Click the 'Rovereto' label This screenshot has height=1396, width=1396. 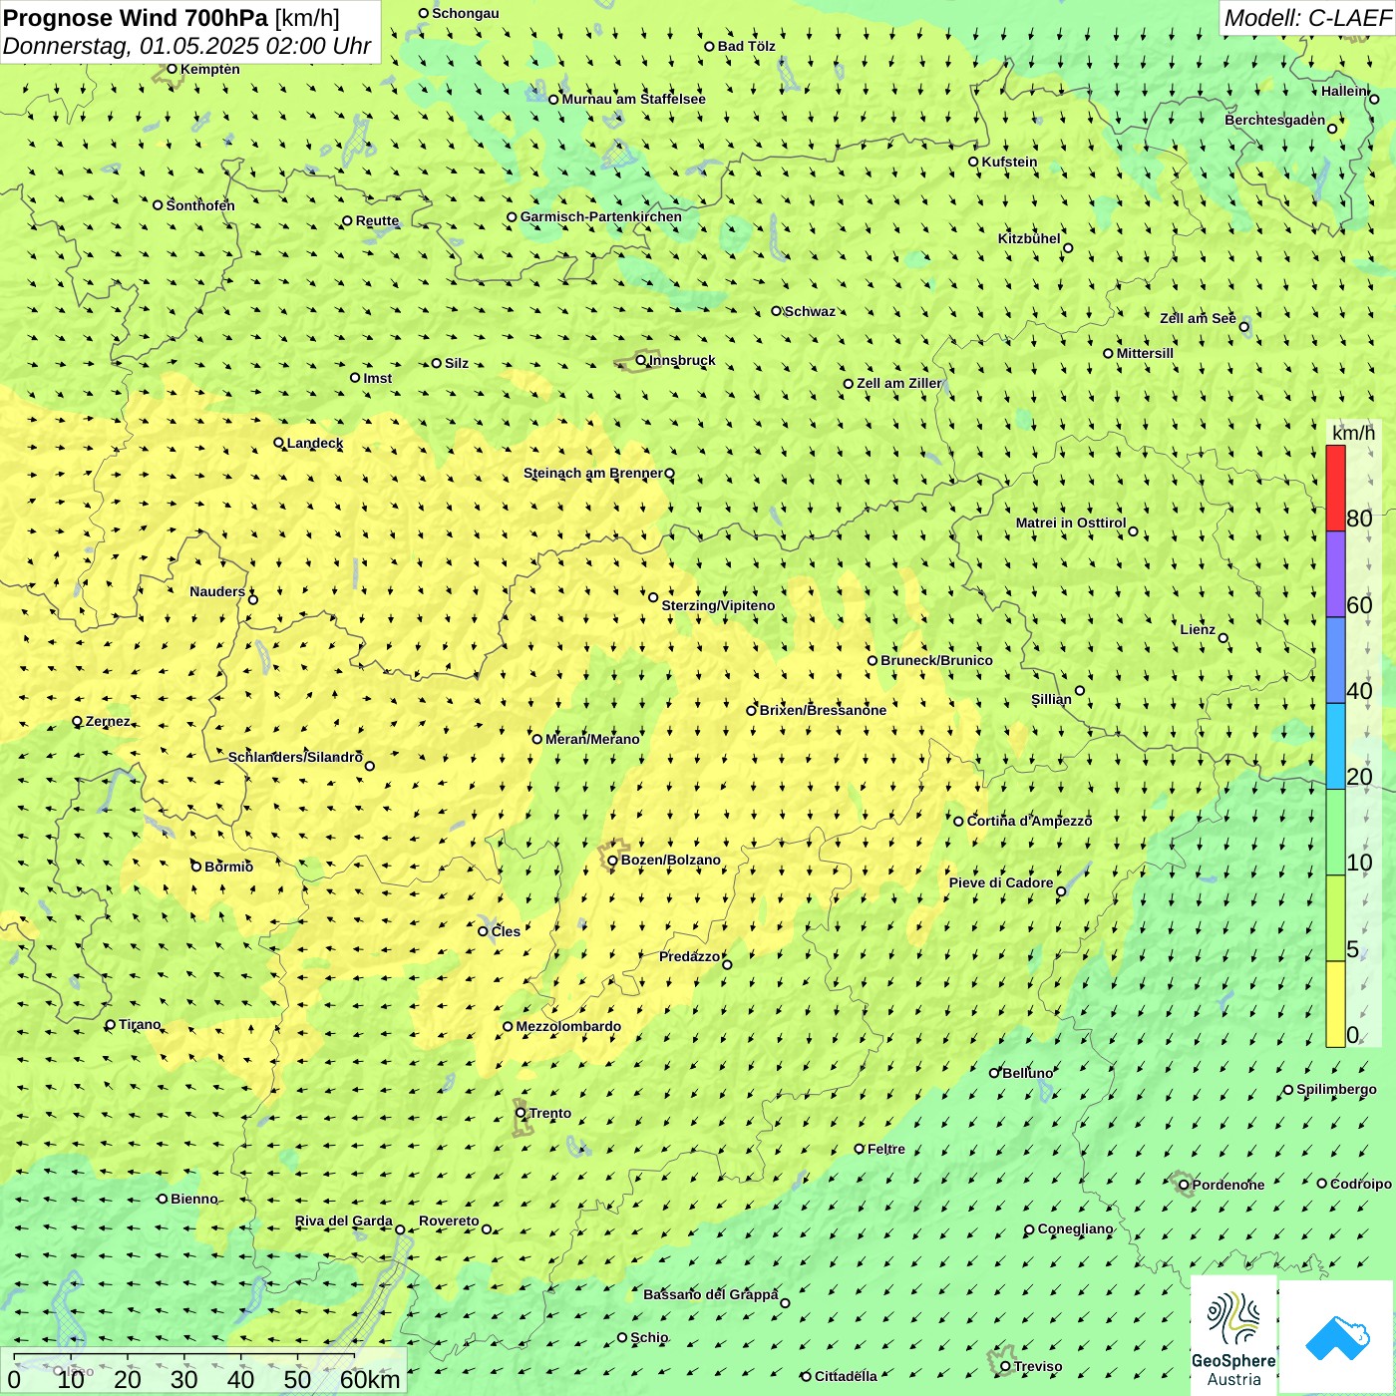449,1221
